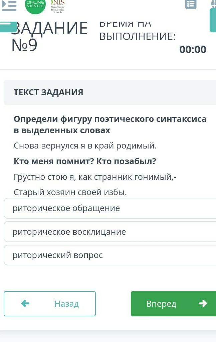Click the Online Mektep green logo

point(35,5)
